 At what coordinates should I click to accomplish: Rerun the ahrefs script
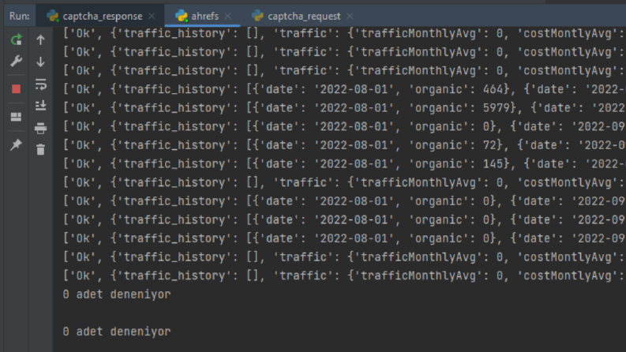click(16, 39)
